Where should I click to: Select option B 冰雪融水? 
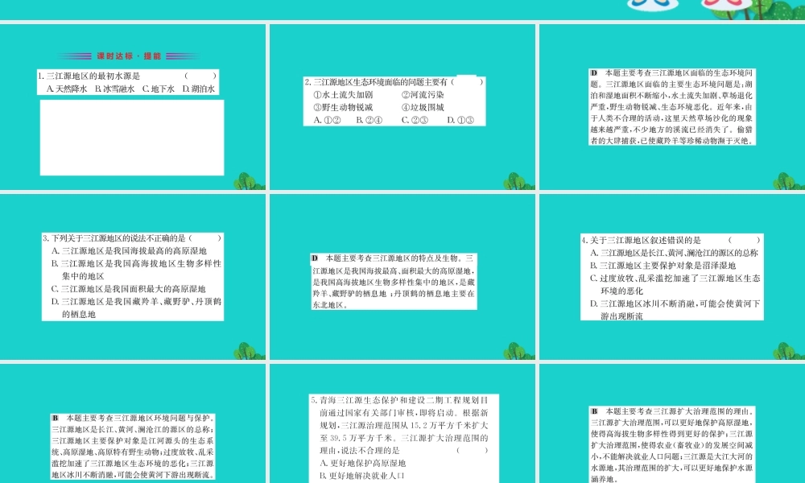click(x=114, y=89)
